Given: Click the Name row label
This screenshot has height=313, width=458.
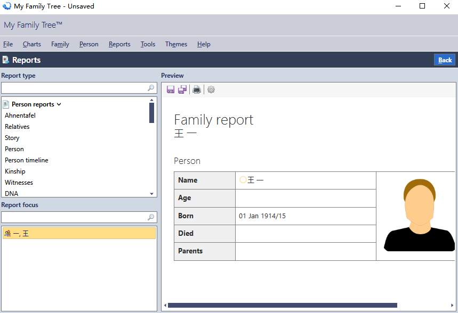Looking at the screenshot, I should coord(188,180).
